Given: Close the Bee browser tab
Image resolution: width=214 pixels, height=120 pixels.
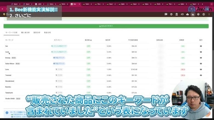Looking at the screenshot, I should point(79,4).
